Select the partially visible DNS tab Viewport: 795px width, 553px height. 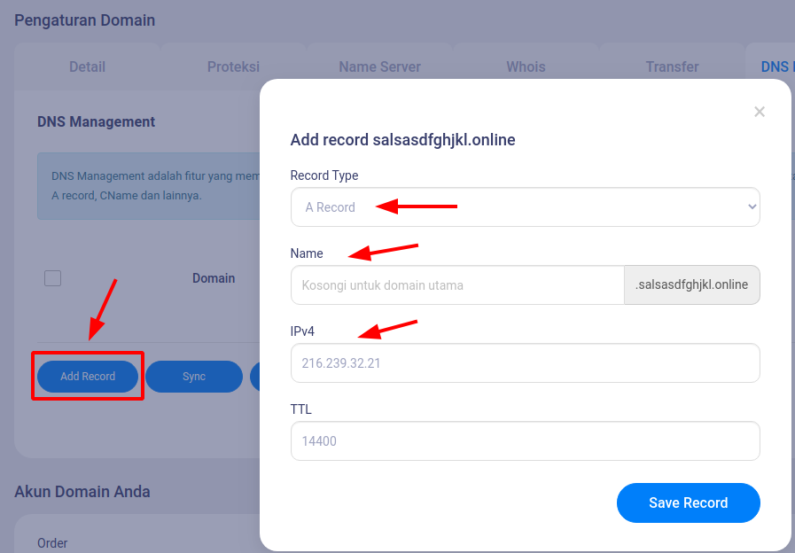[776, 66]
